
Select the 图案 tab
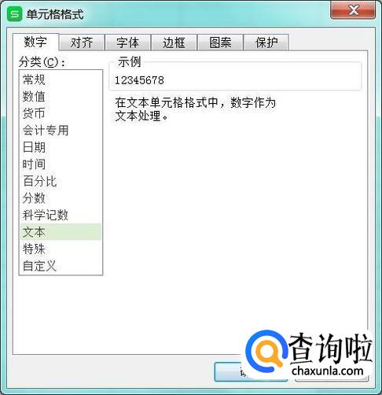tap(220, 42)
